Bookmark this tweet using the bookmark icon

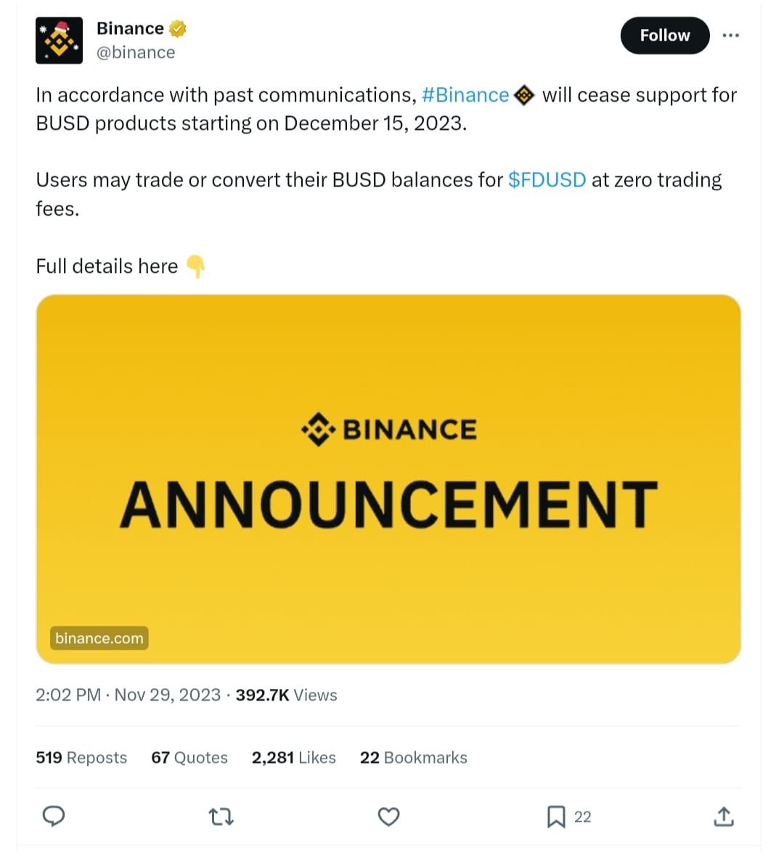coord(556,817)
